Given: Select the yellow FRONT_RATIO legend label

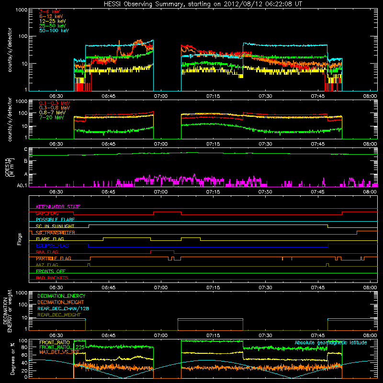Looking at the screenshot, I should (54, 342).
